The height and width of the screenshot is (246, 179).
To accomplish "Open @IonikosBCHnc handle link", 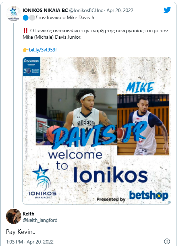I will tap(86, 10).
